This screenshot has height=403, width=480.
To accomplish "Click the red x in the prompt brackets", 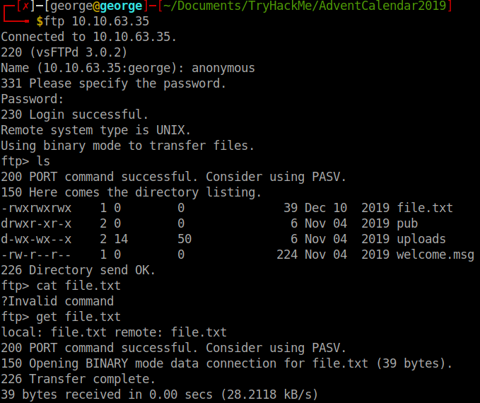I will pyautogui.click(x=25, y=6).
